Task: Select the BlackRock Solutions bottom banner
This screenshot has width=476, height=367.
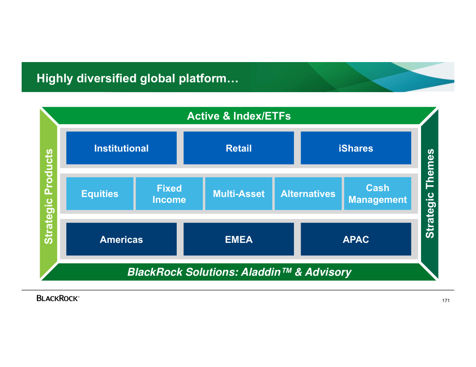Action: (x=239, y=272)
